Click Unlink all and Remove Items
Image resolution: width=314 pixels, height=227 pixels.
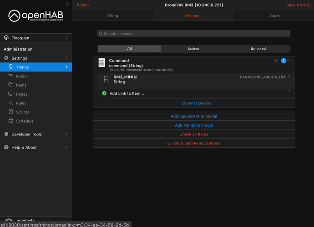coord(193,143)
